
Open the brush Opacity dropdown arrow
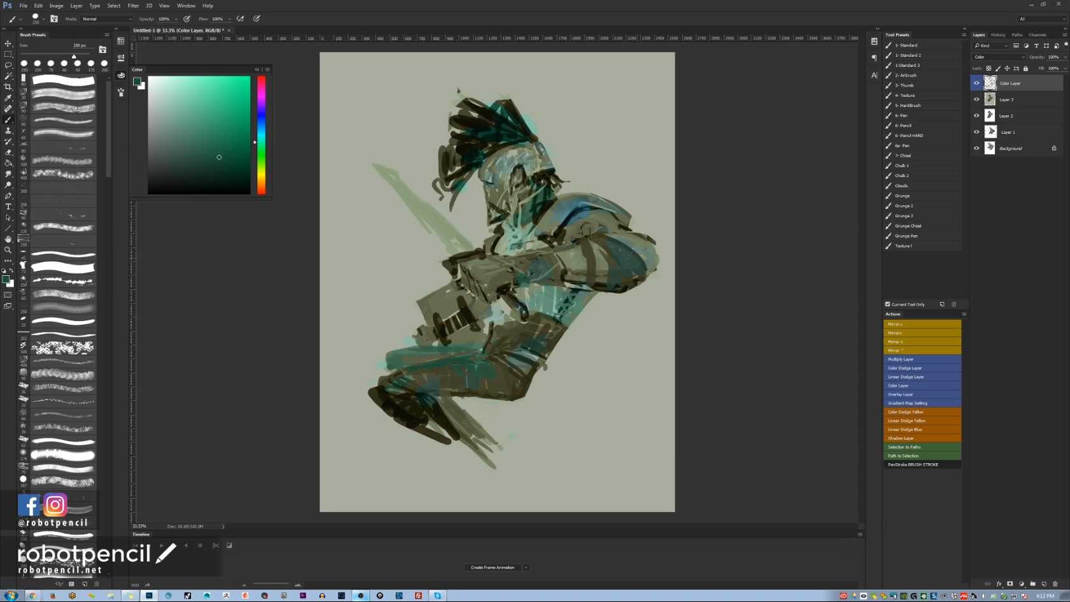176,19
